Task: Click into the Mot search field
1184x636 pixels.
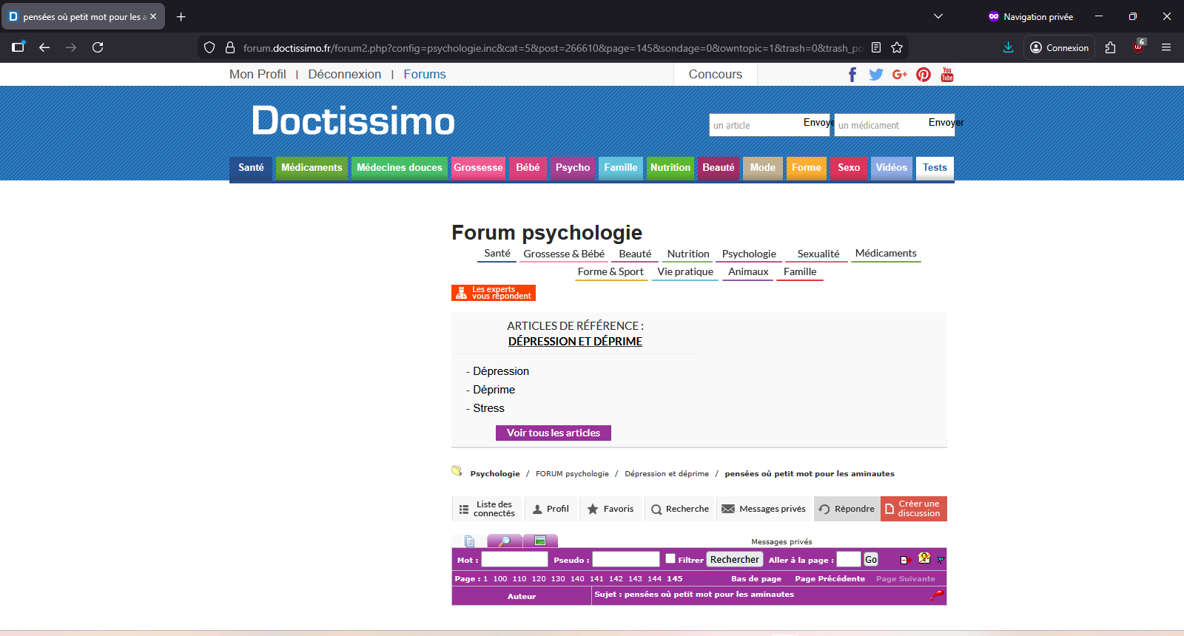Action: (x=514, y=559)
